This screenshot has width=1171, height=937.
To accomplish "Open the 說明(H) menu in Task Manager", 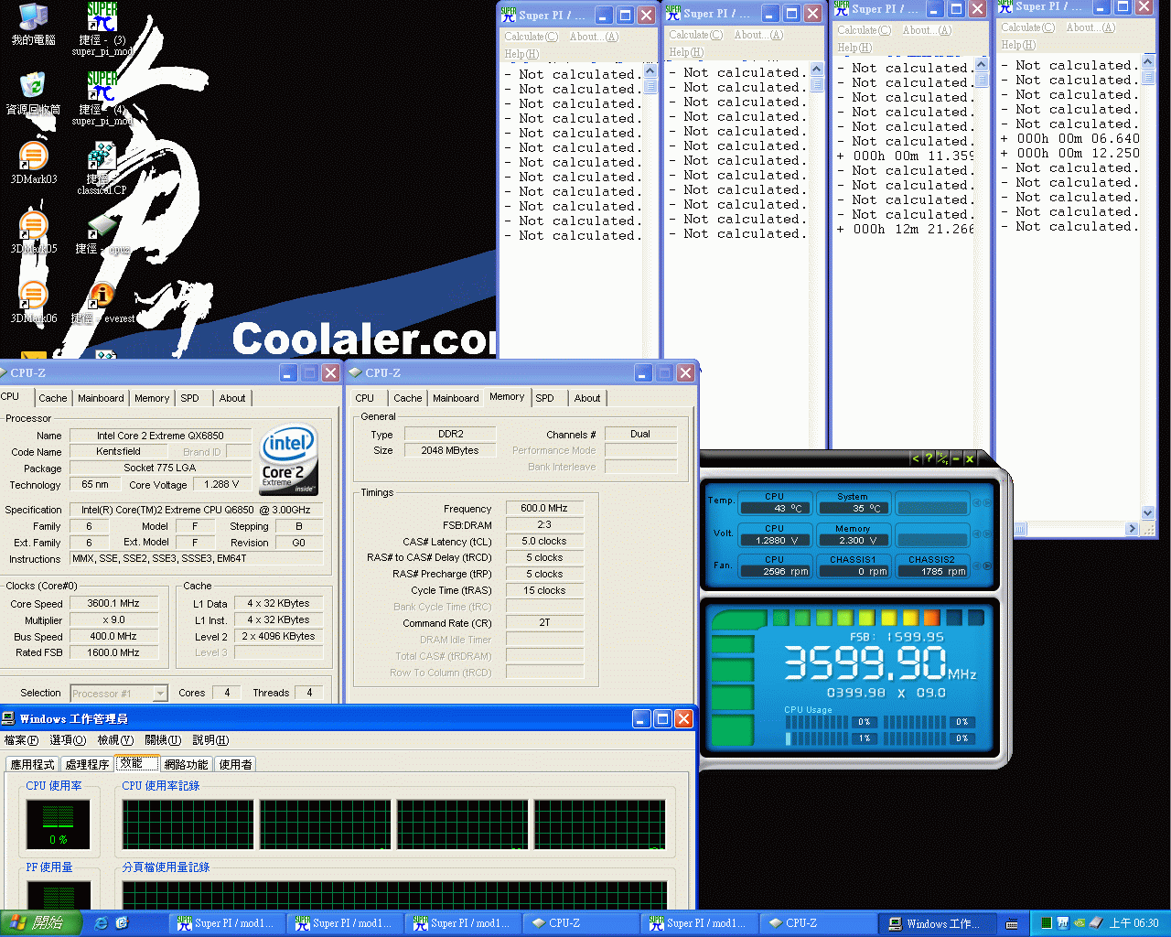I will (210, 740).
